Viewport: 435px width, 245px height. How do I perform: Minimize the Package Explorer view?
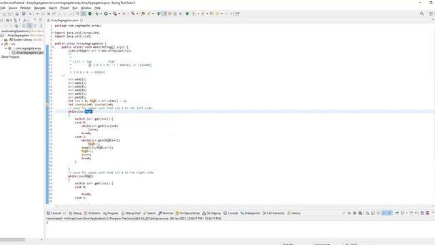35,20
